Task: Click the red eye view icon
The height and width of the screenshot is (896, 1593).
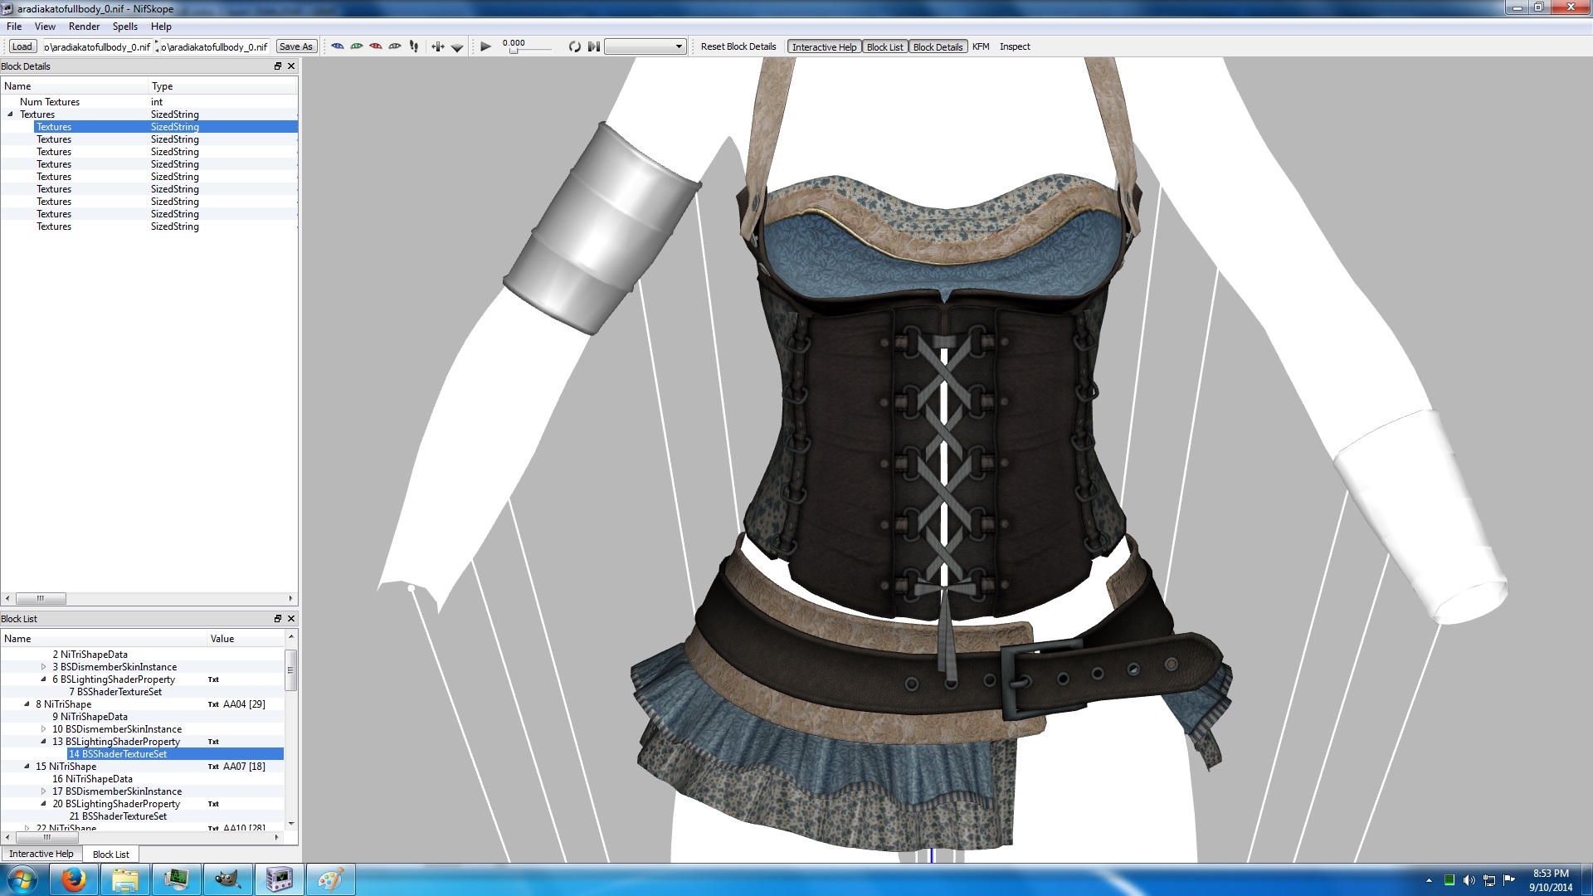Action: pyautogui.click(x=376, y=46)
